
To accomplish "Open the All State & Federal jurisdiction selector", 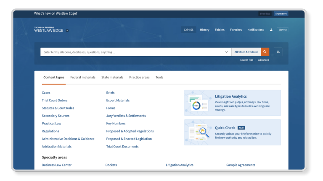I will 246,52.
